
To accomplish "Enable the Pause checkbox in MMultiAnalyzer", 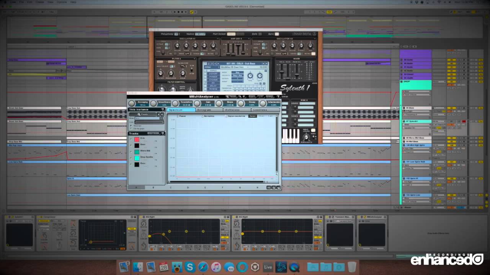I will click(178, 116).
